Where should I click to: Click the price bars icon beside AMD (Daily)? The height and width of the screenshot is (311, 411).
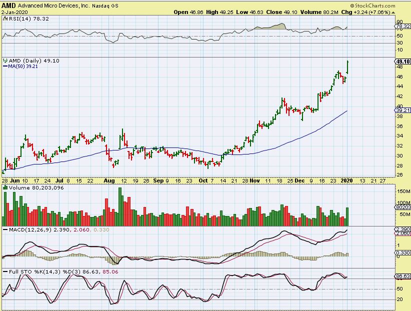click(5, 60)
